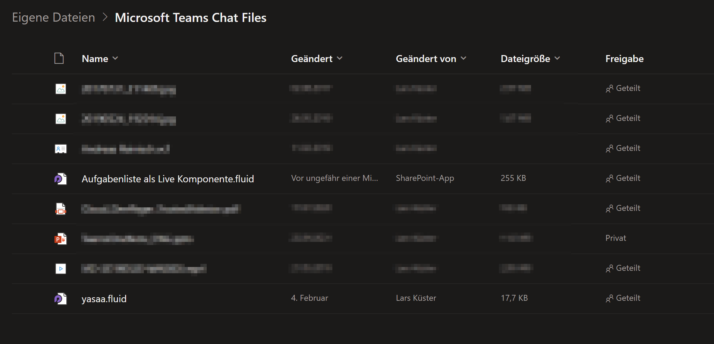714x344 pixels.
Task: Click the Fluid icon beside Aufgabenliste als Live Komponente
Action: 61,179
